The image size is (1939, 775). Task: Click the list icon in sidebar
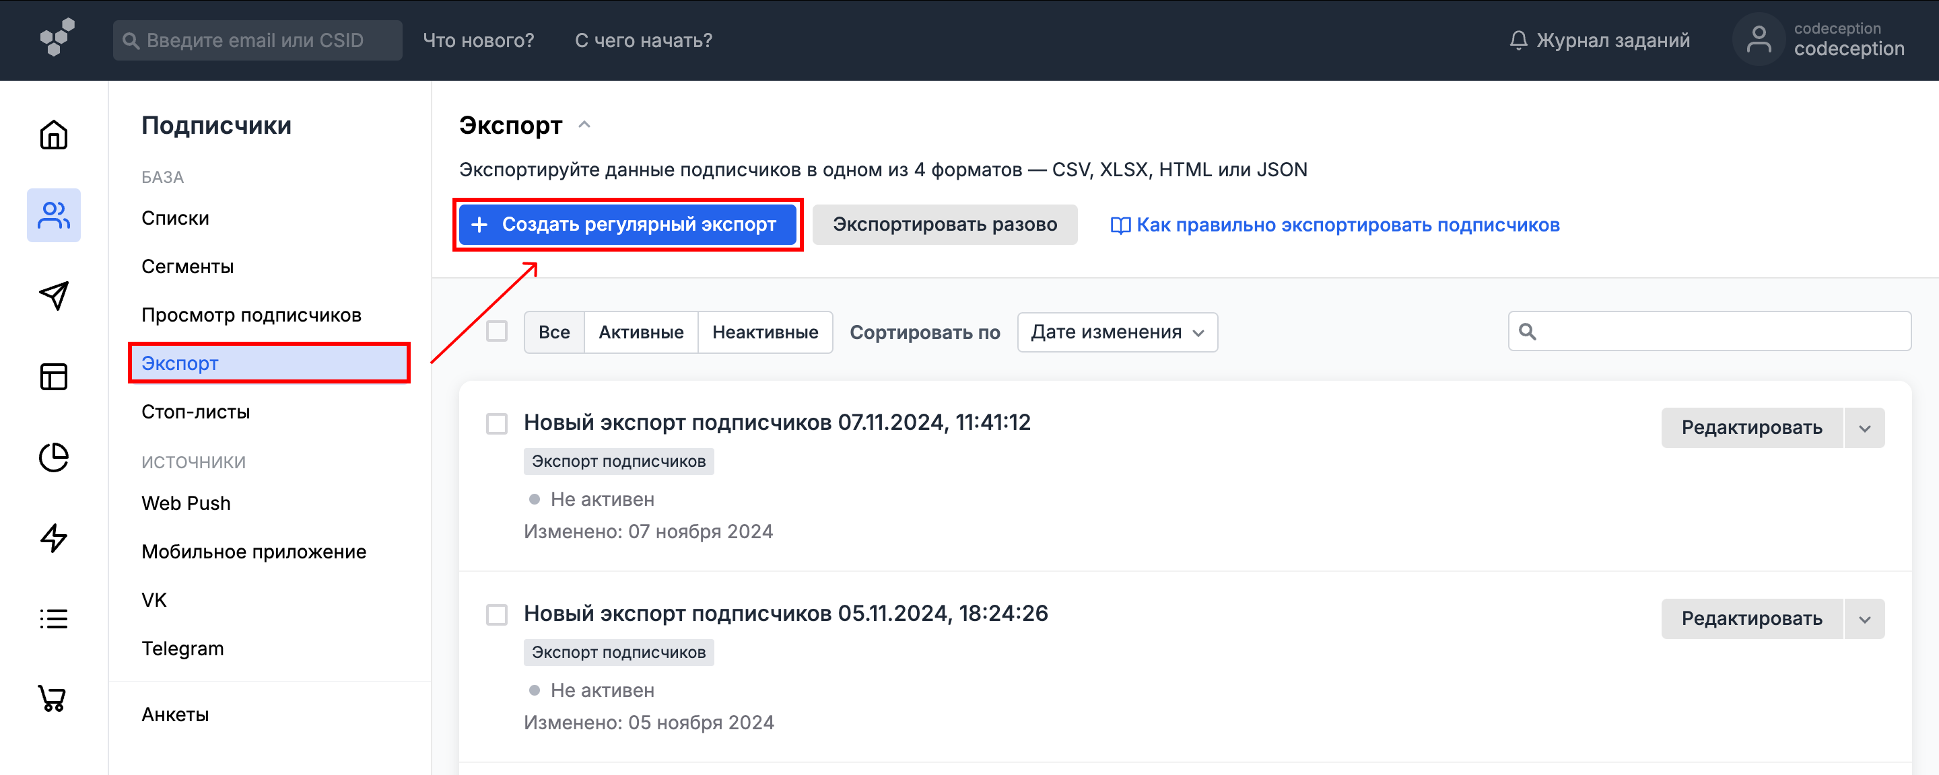(53, 618)
